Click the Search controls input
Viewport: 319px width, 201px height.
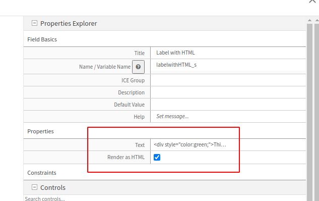(165, 198)
